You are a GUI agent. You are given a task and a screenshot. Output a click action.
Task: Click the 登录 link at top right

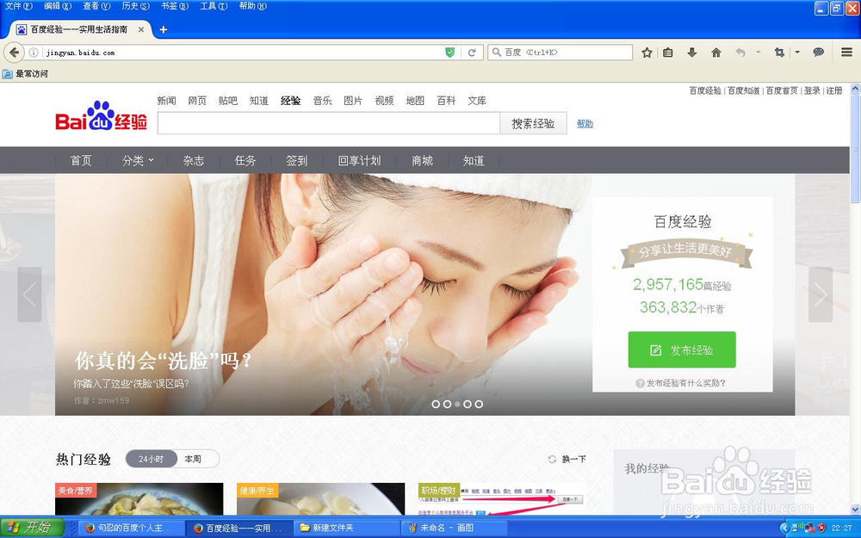point(812,90)
